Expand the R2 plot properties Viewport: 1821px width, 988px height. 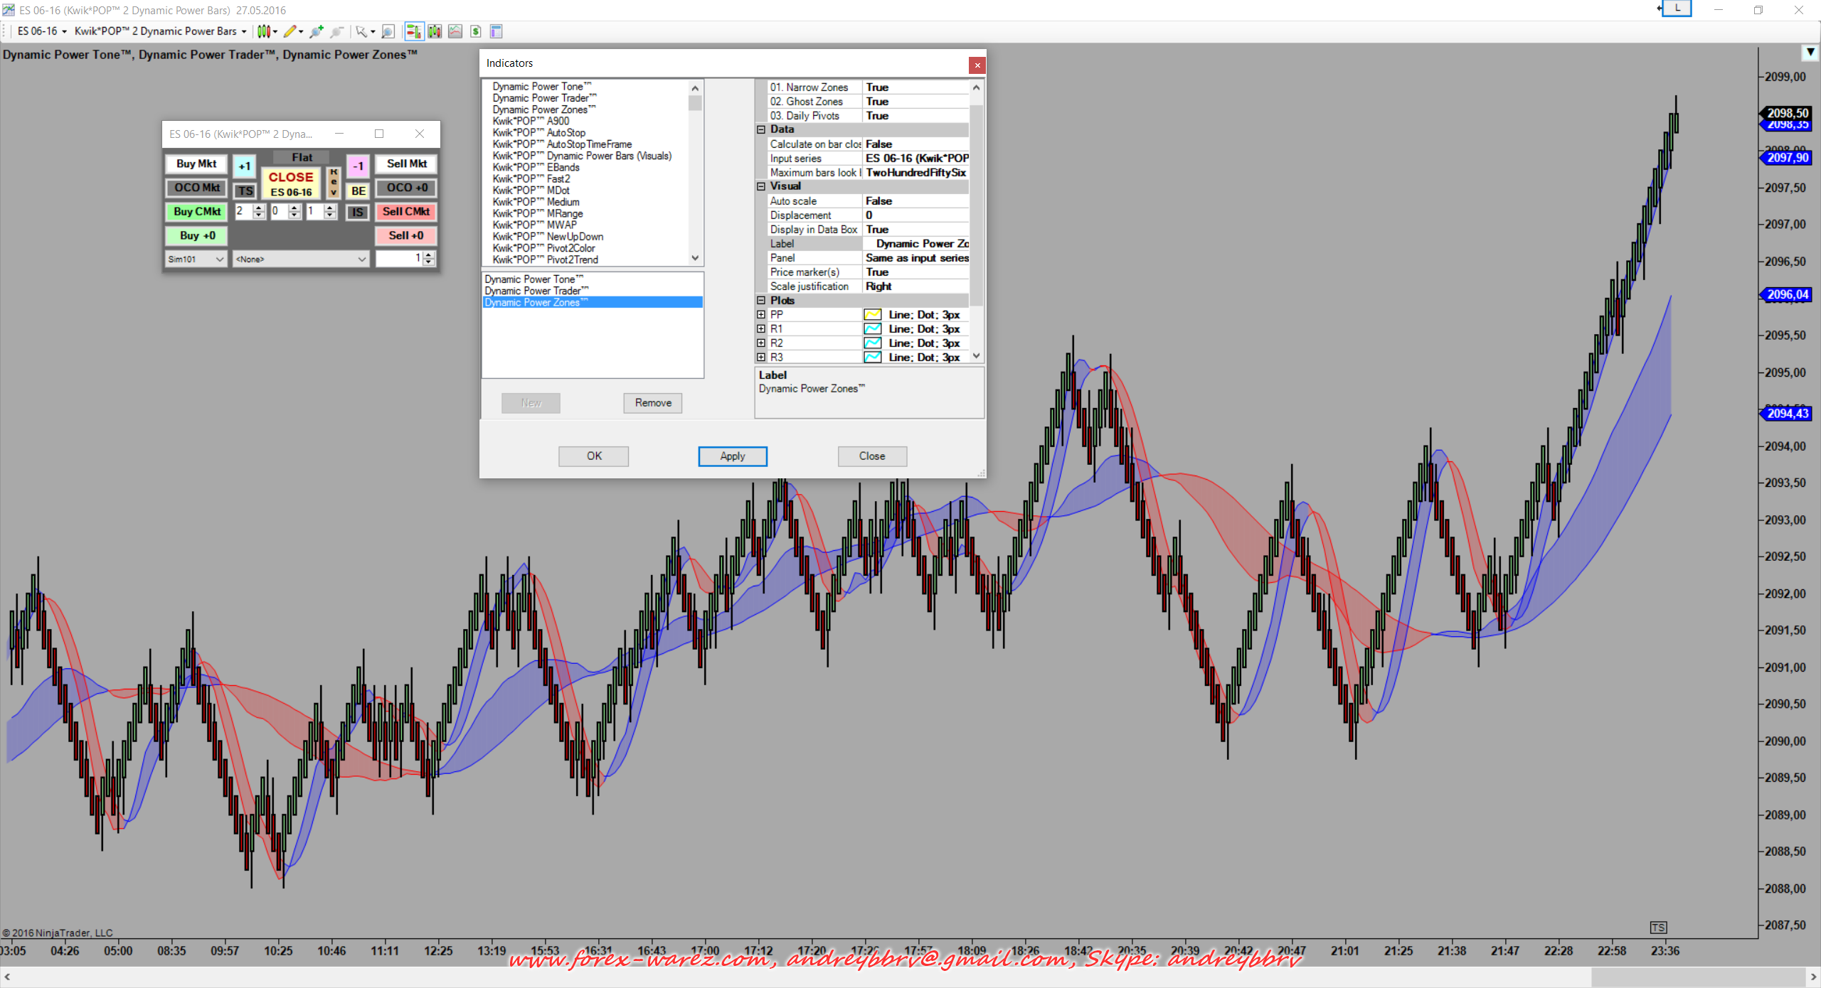pos(761,343)
